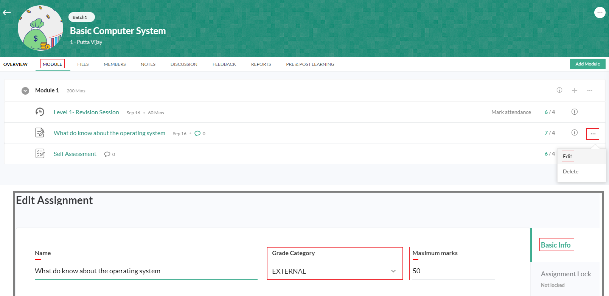Open the Self Assessment link
This screenshot has width=609, height=296.
75,154
